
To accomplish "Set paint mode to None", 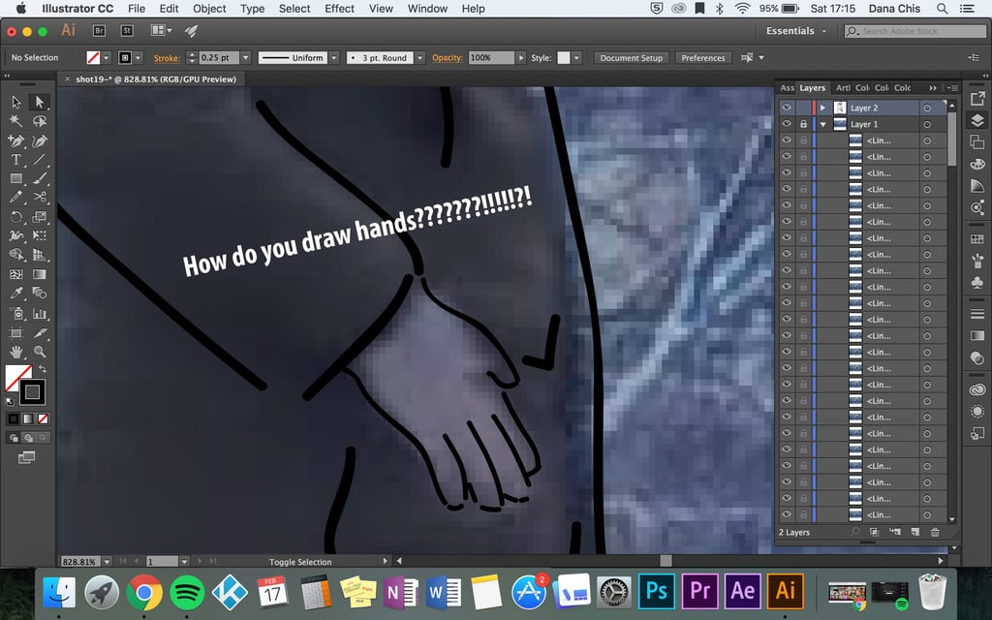I will (43, 418).
